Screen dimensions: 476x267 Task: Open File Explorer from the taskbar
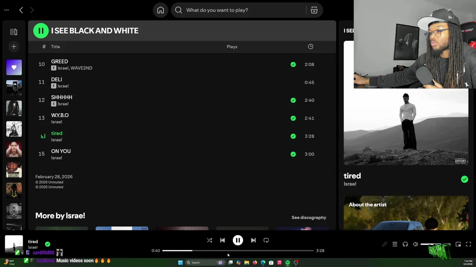coord(247,263)
